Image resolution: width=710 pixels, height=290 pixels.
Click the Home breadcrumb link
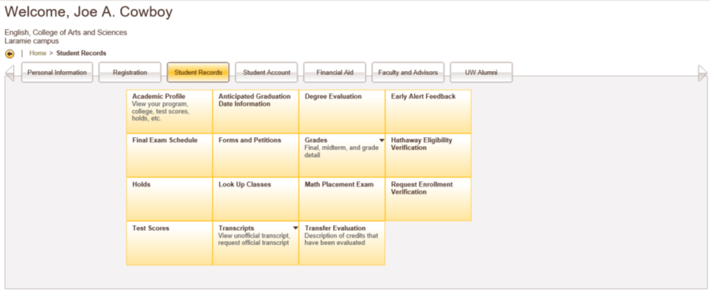(x=38, y=53)
